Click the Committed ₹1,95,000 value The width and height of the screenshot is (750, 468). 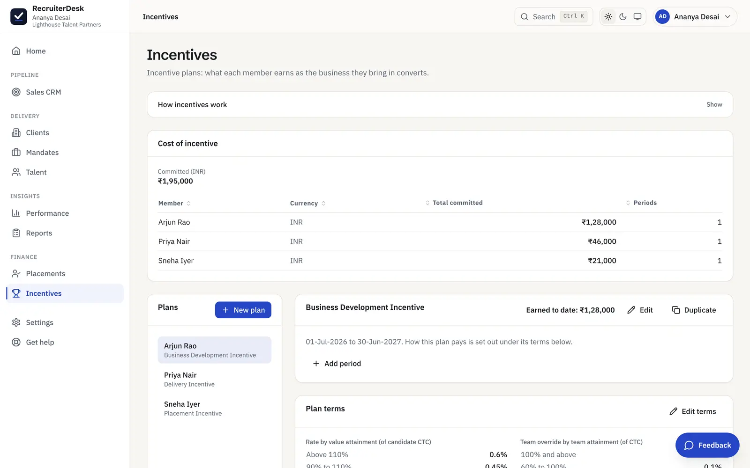coord(175,181)
